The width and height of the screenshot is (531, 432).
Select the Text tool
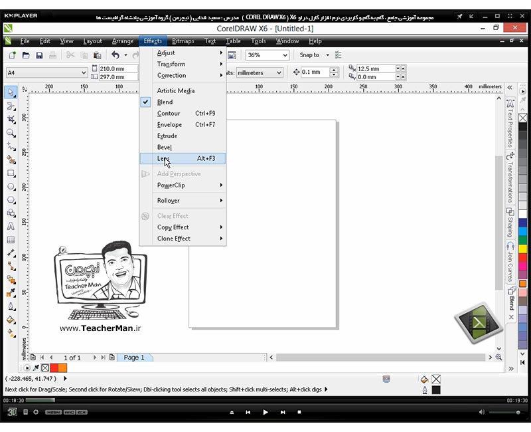pos(11,227)
